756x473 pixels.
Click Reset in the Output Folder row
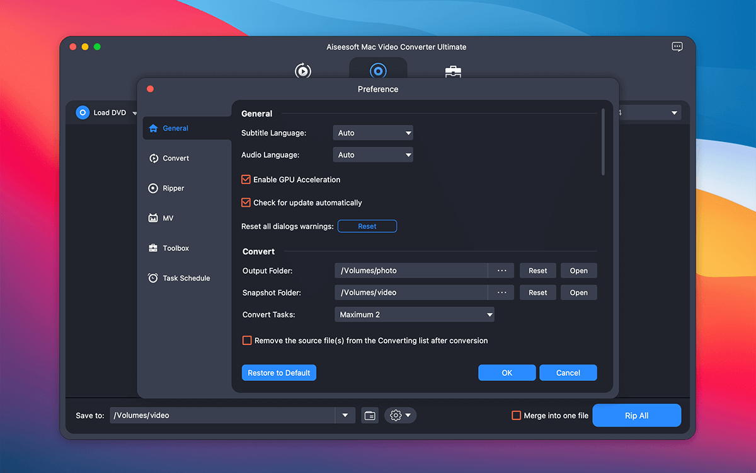538,271
